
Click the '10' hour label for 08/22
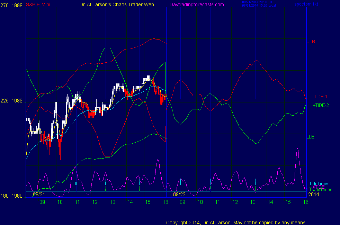[x=200, y=202]
